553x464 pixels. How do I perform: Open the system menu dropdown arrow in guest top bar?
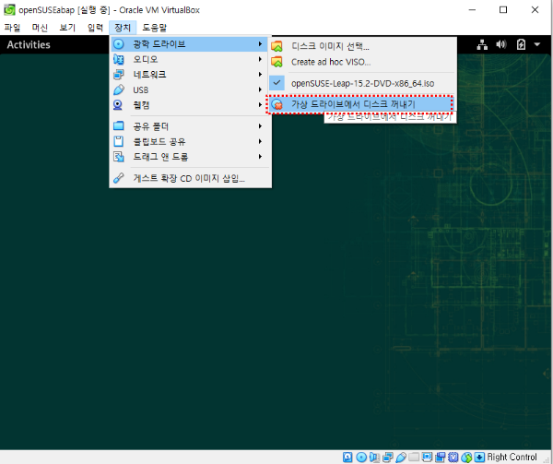[x=536, y=44]
